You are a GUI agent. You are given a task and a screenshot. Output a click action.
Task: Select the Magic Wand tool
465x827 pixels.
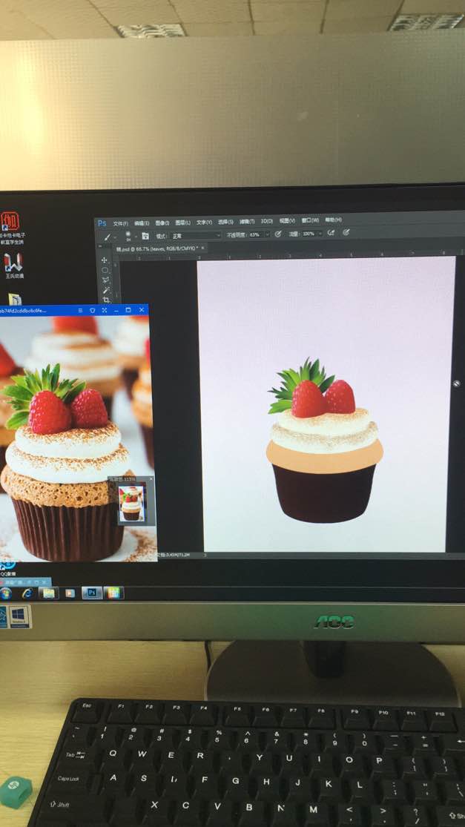(x=106, y=290)
